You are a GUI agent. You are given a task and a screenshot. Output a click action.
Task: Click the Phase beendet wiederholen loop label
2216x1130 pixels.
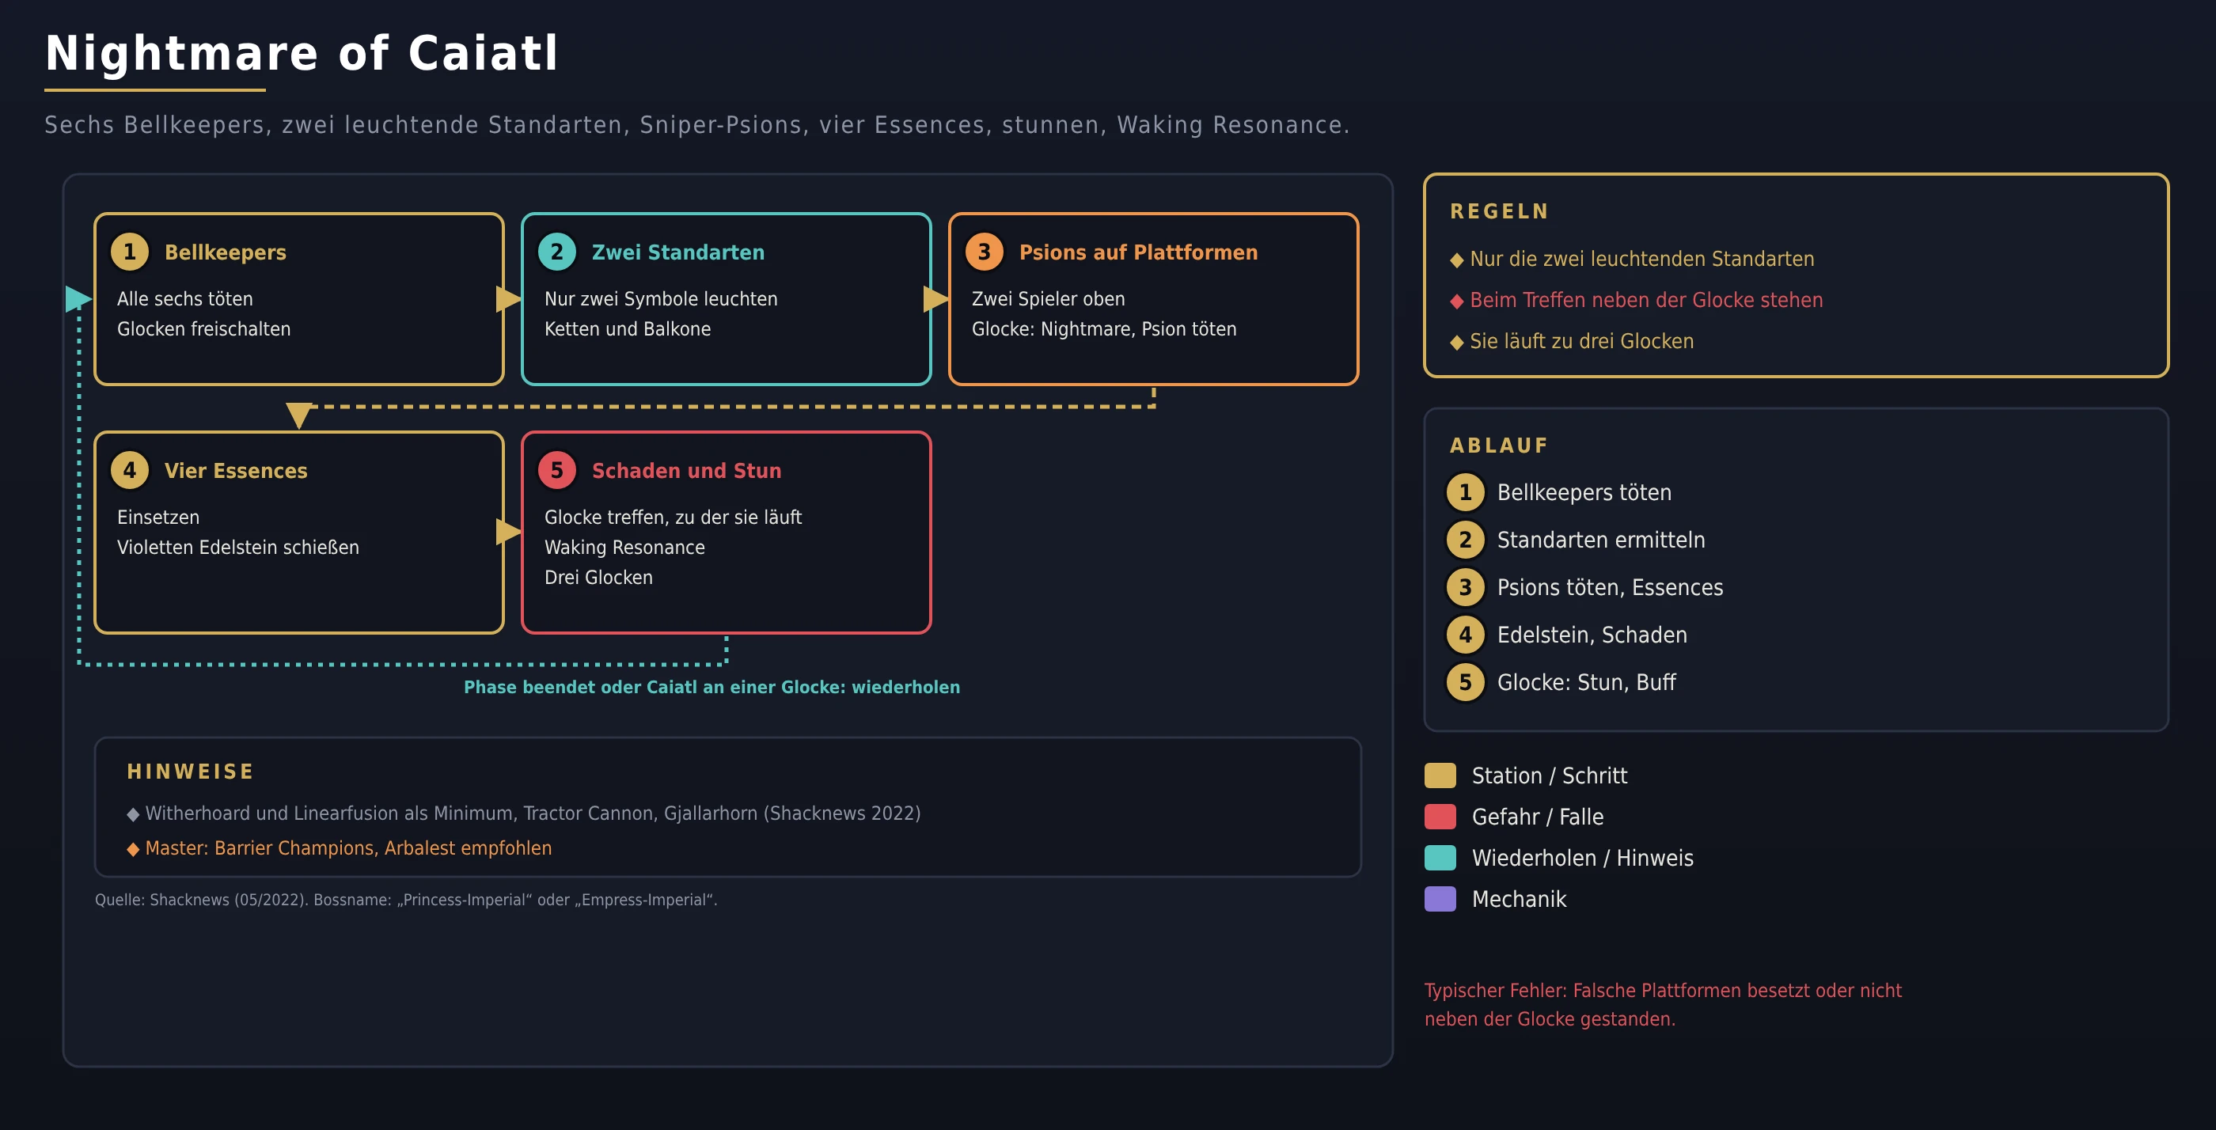pyautogui.click(x=711, y=687)
